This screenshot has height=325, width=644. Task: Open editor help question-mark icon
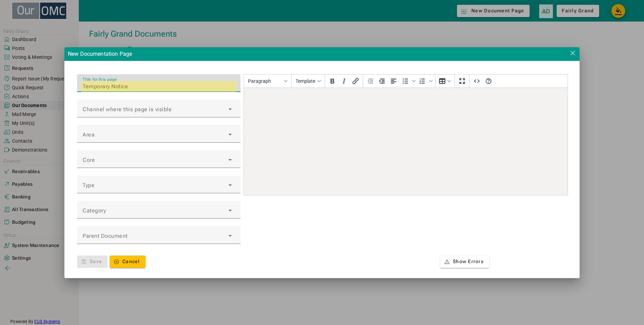[488, 81]
